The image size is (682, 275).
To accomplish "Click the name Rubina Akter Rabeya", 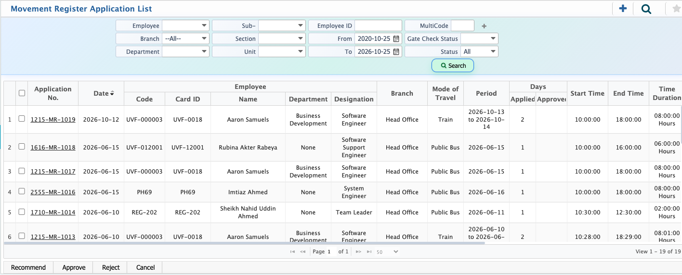I will click(248, 148).
